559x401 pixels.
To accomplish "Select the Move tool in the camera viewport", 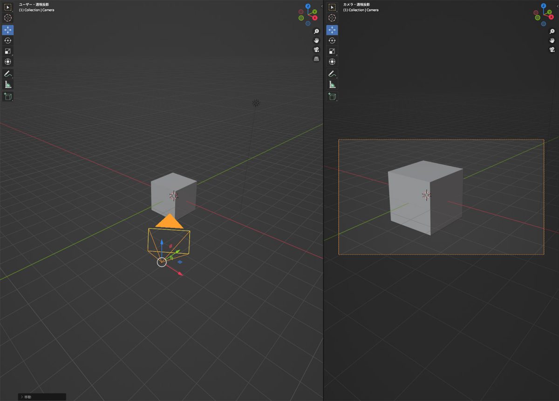I will pyautogui.click(x=332, y=30).
